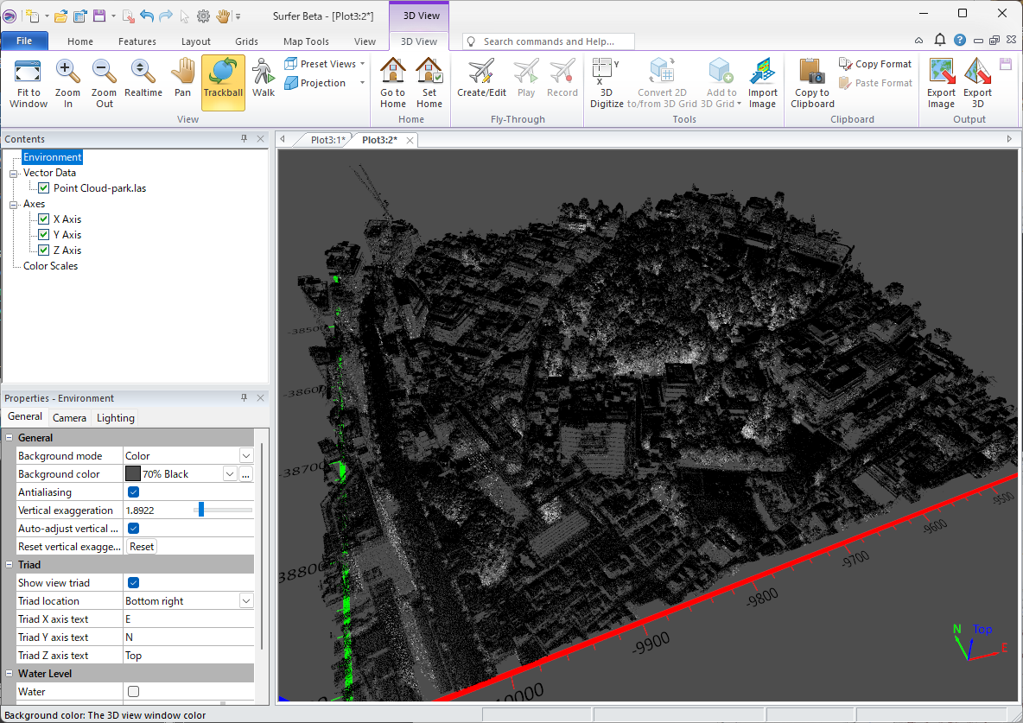Toggle the Antialiasing checkbox
This screenshot has width=1023, height=723.
point(134,492)
